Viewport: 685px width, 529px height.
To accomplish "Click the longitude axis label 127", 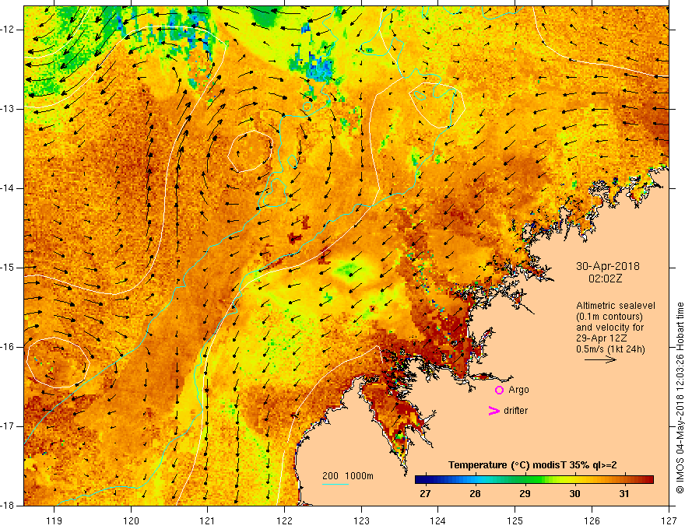I will tap(669, 520).
